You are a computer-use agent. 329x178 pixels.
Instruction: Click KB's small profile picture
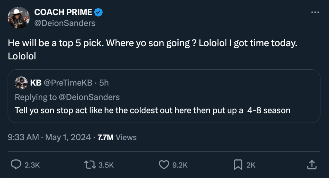pos(21,83)
